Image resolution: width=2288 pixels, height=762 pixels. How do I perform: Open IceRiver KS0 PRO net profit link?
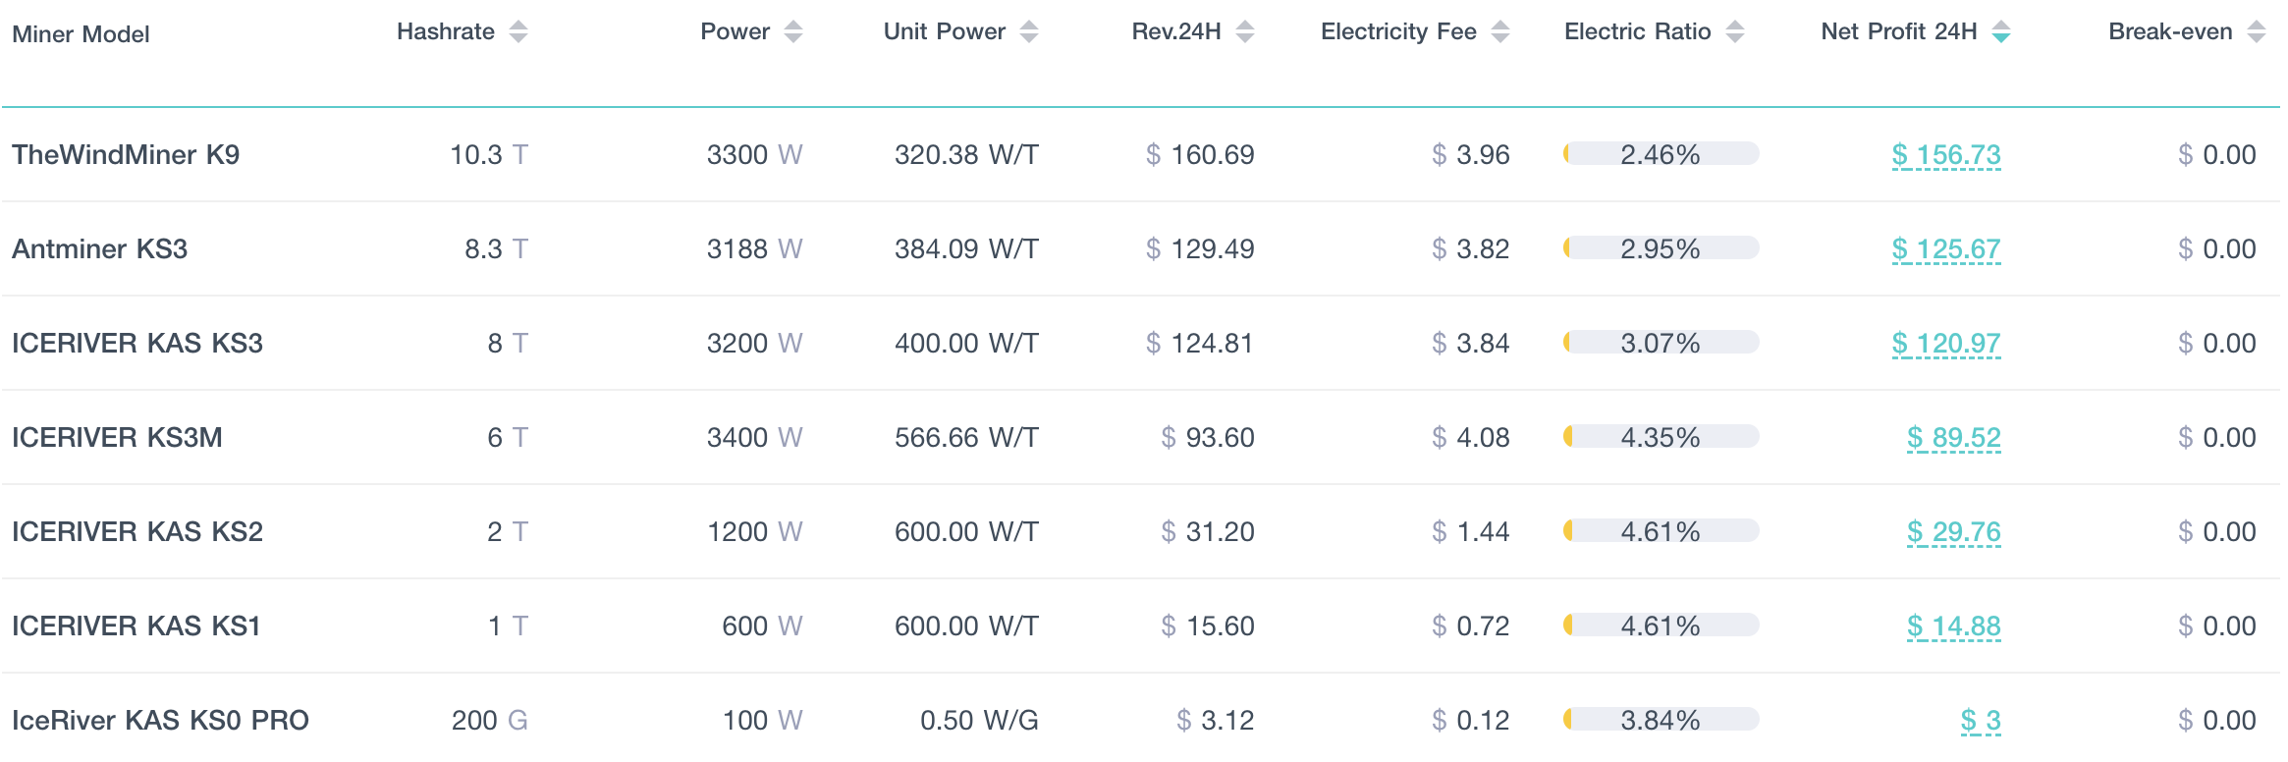tap(1981, 721)
